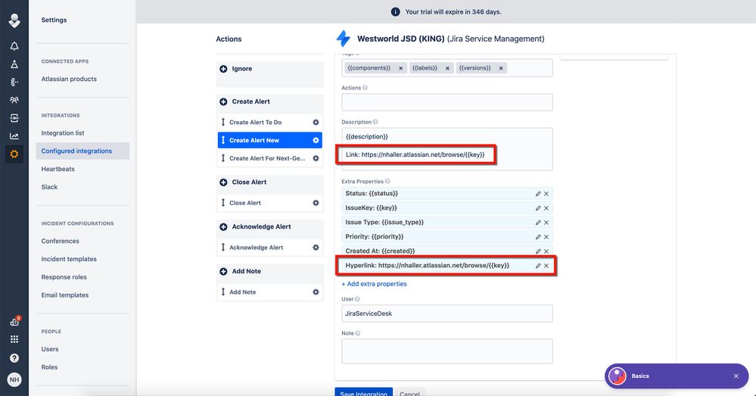Open gear settings for Create Alert To Do
756x396 pixels.
coord(316,123)
